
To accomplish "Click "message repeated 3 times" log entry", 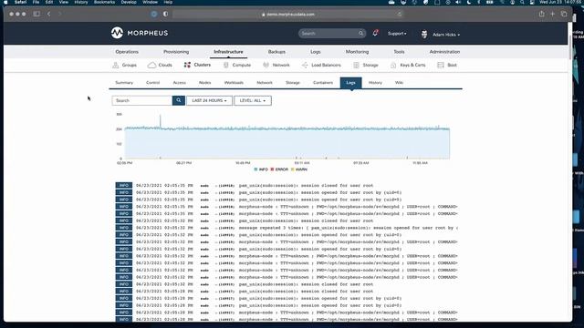I will [x=287, y=228].
